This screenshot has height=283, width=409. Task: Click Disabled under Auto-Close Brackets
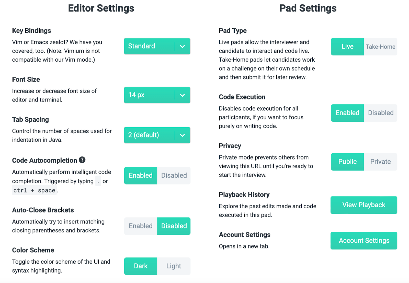174,226
